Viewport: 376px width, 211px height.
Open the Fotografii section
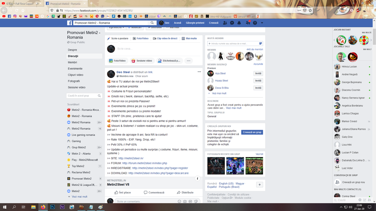point(74,81)
